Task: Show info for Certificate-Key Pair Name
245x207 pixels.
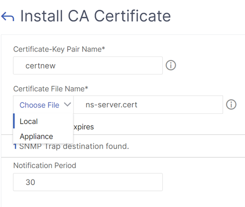Action: pos(171,65)
